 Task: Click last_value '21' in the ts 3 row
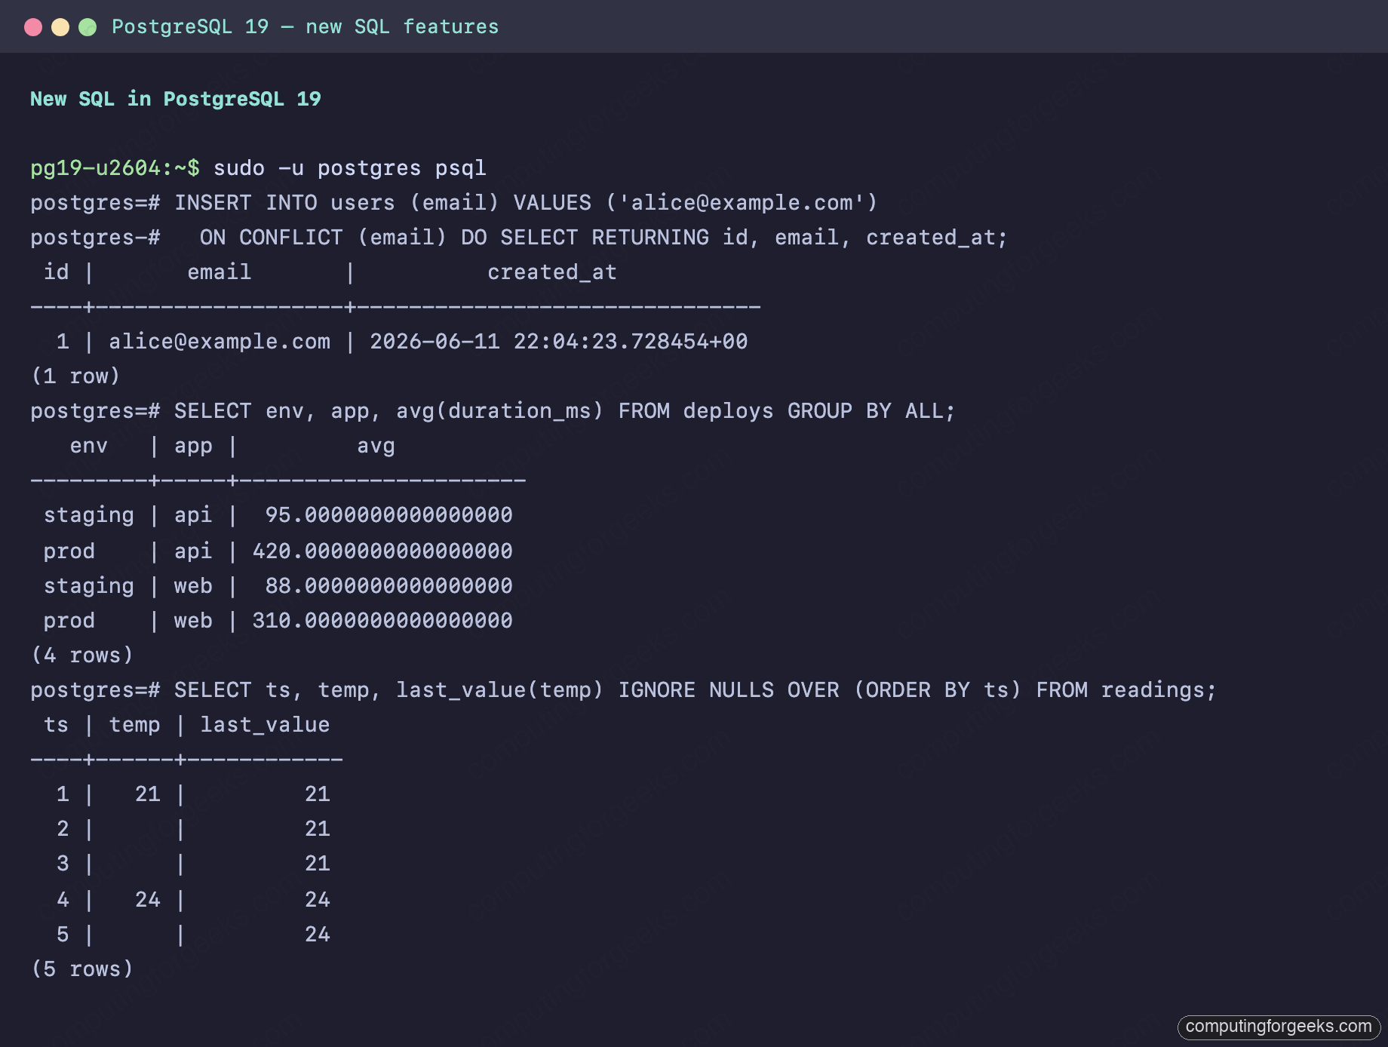318,864
